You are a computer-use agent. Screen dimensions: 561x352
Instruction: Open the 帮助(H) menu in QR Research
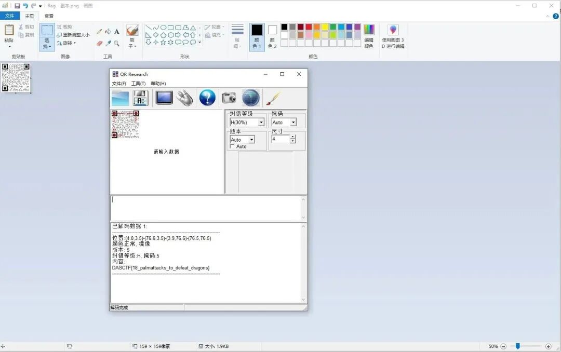pyautogui.click(x=158, y=84)
